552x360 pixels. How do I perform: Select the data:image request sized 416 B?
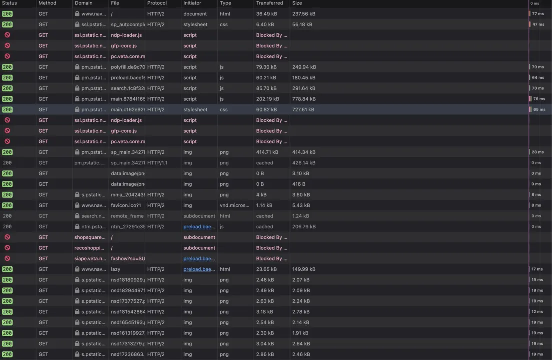127,184
